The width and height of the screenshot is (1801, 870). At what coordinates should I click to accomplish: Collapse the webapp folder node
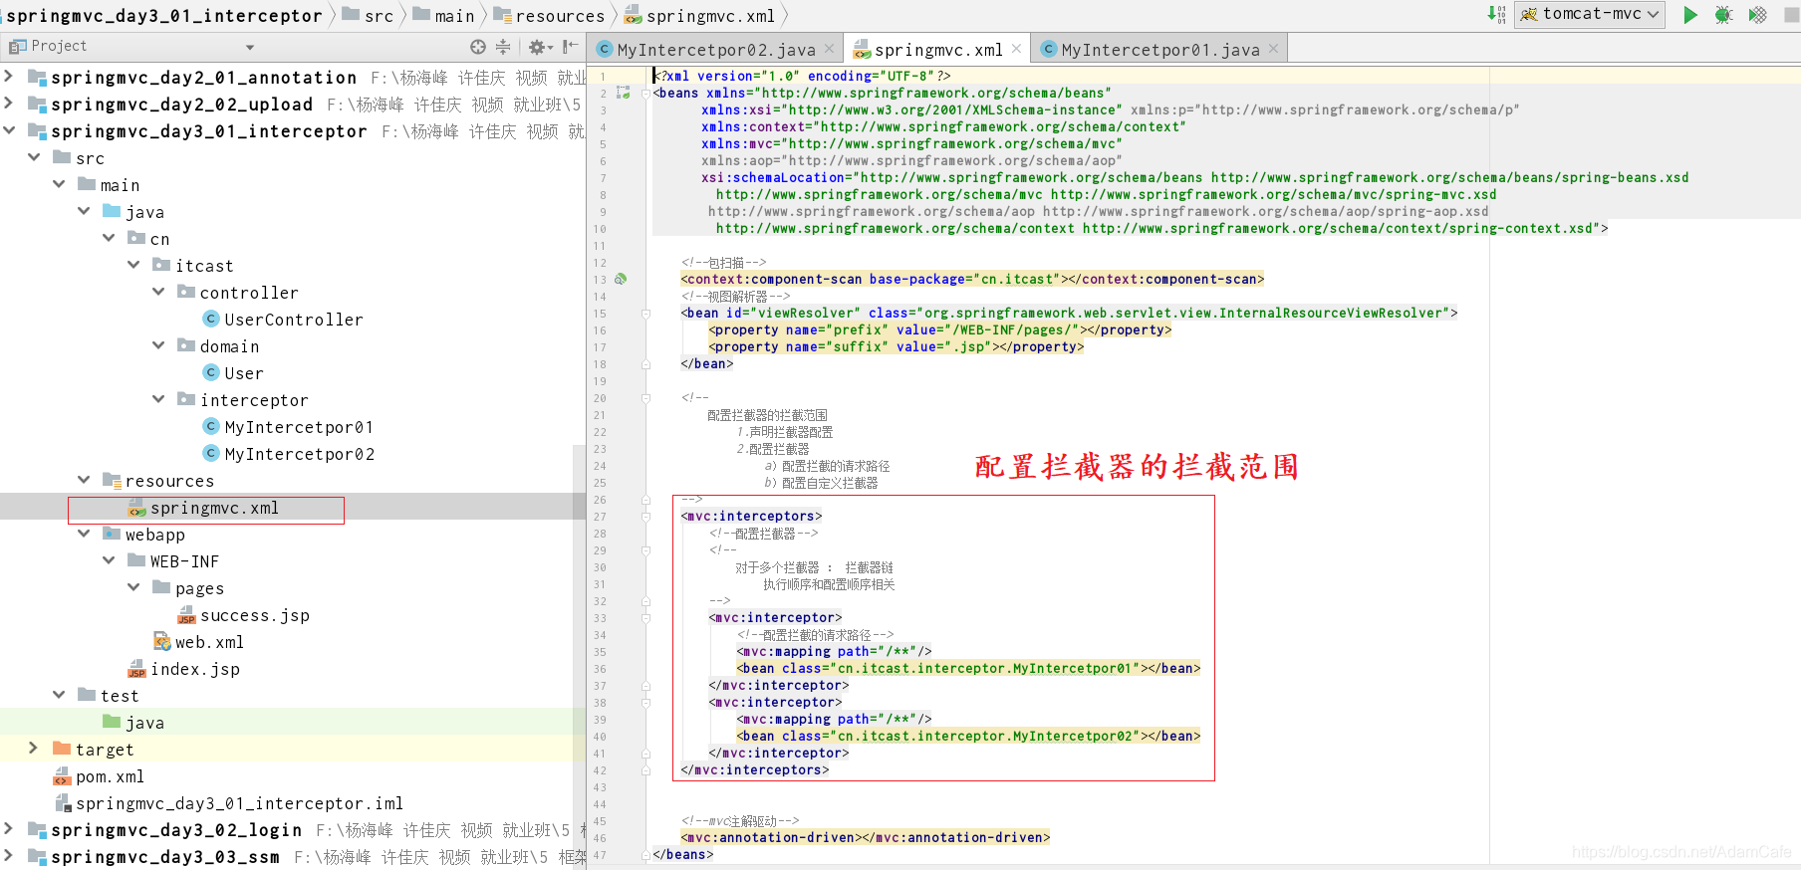pos(84,534)
